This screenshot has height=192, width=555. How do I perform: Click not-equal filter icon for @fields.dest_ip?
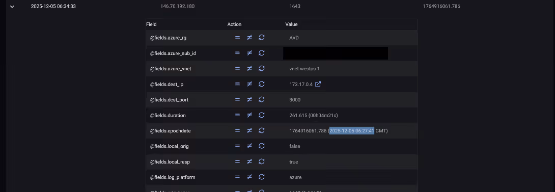249,85
